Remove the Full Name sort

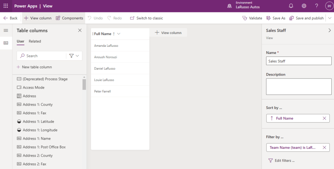(x=324, y=118)
